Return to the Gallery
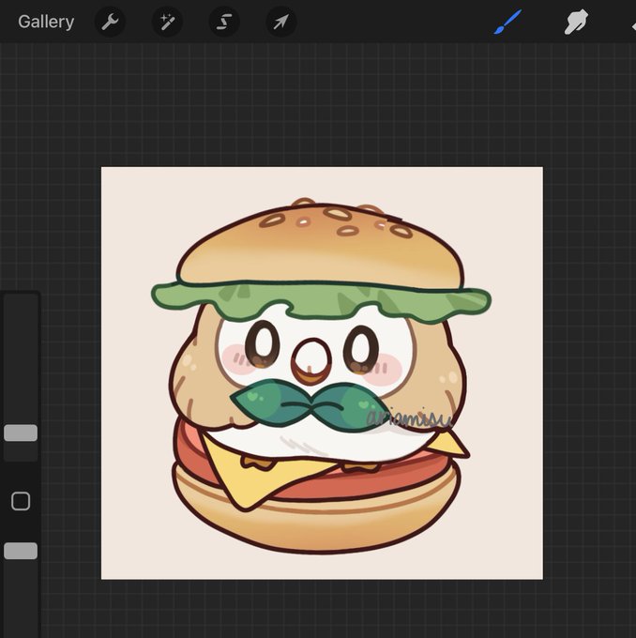Viewport: 636px width, 638px height. click(x=46, y=22)
